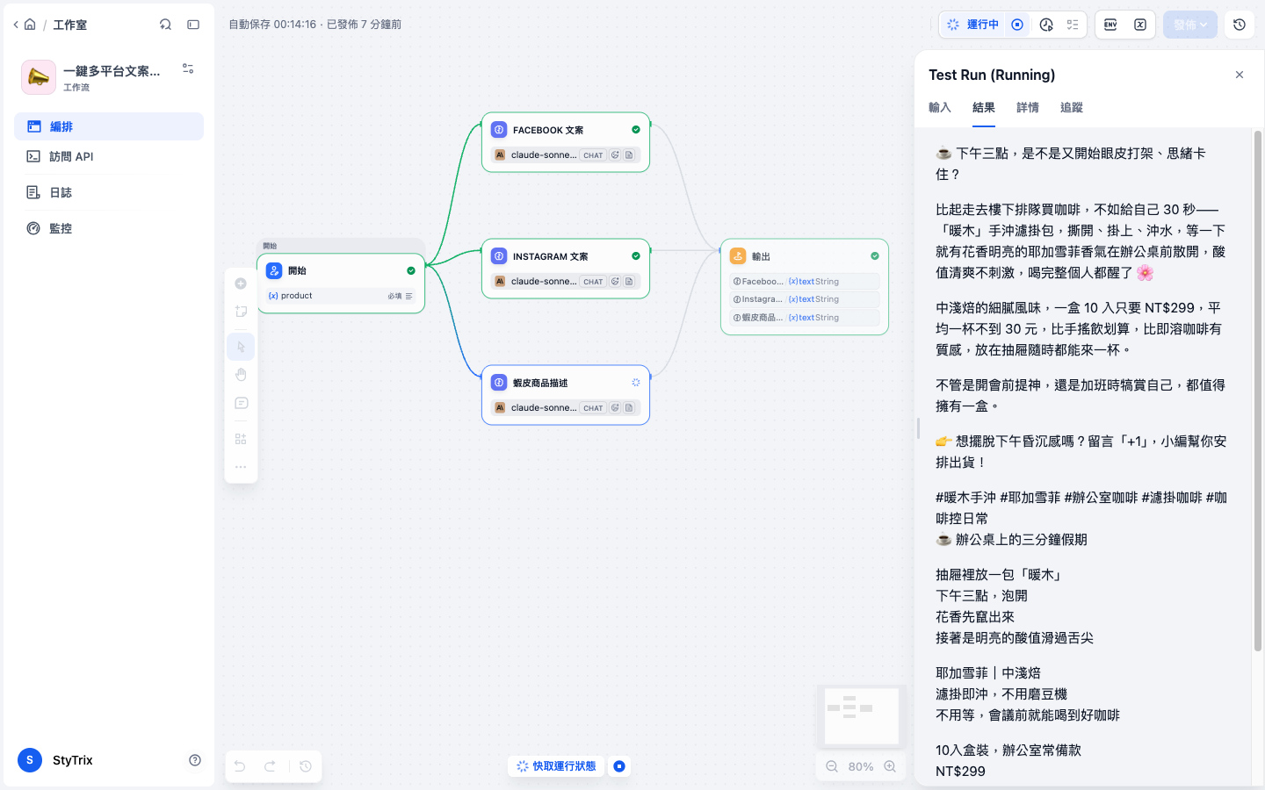Click the comment tool in canvas toolbar
Image resolution: width=1265 pixels, height=790 pixels.
click(x=241, y=403)
